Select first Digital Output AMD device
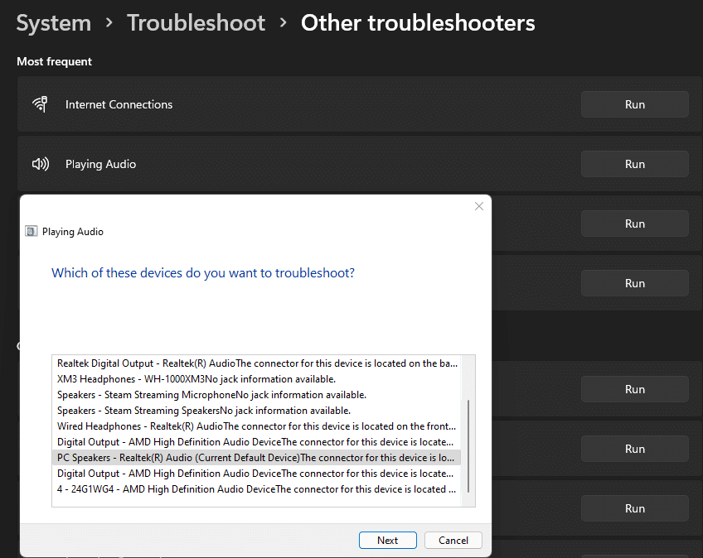This screenshot has width=703, height=558. pyautogui.click(x=256, y=441)
